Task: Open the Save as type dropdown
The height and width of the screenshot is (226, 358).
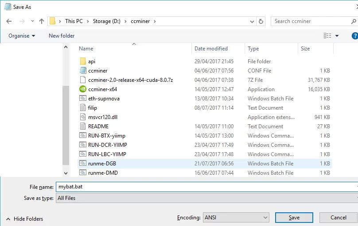Action: point(206,198)
